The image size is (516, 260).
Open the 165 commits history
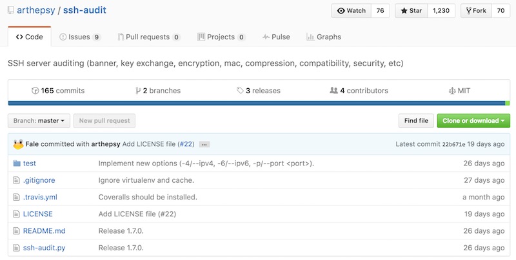coord(57,91)
